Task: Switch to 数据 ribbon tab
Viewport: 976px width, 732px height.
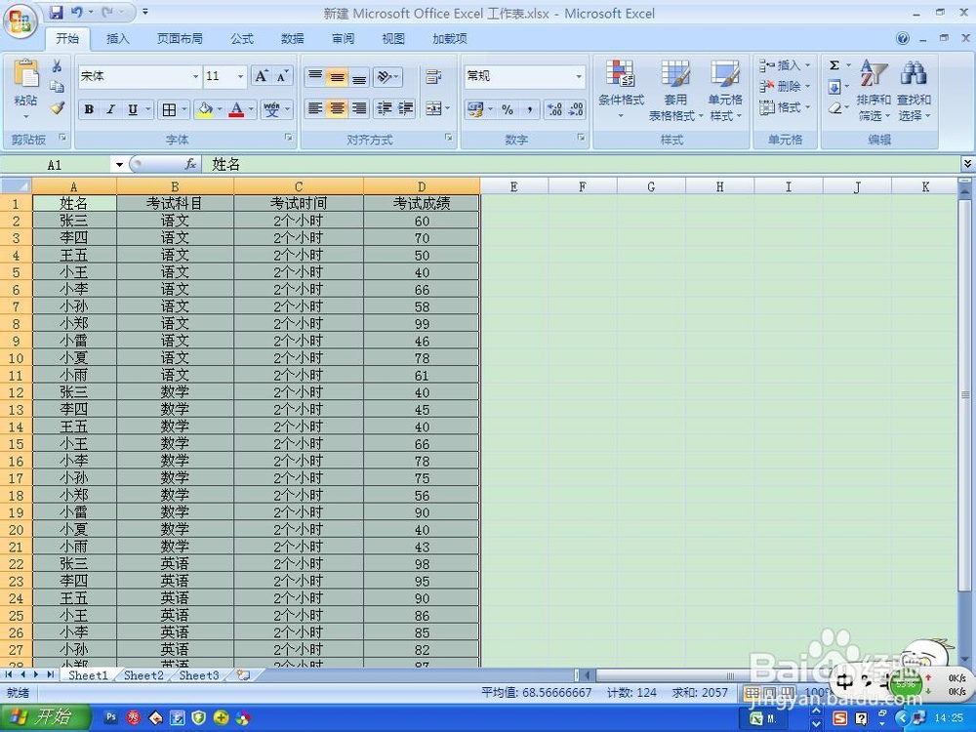Action: (x=293, y=39)
